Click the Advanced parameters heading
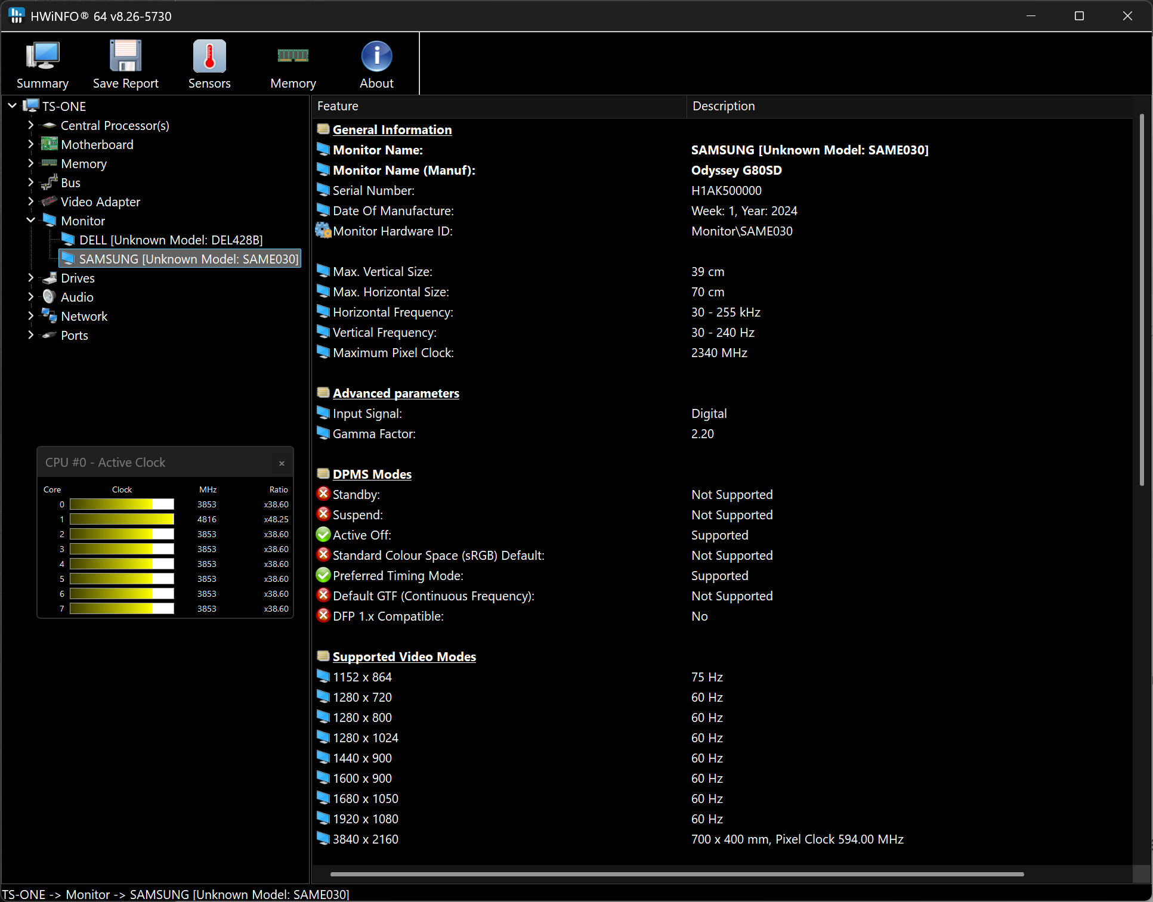The height and width of the screenshot is (902, 1153). coord(395,393)
